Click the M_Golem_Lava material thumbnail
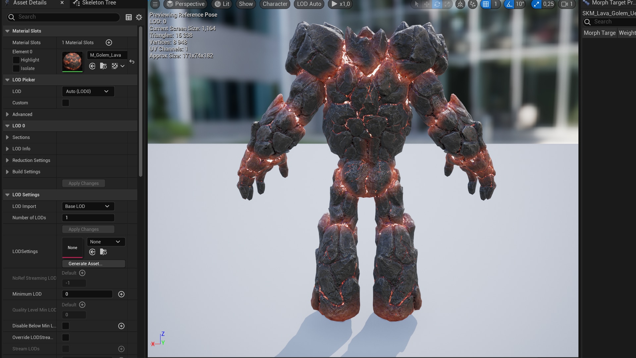The image size is (636, 358). pos(72,62)
